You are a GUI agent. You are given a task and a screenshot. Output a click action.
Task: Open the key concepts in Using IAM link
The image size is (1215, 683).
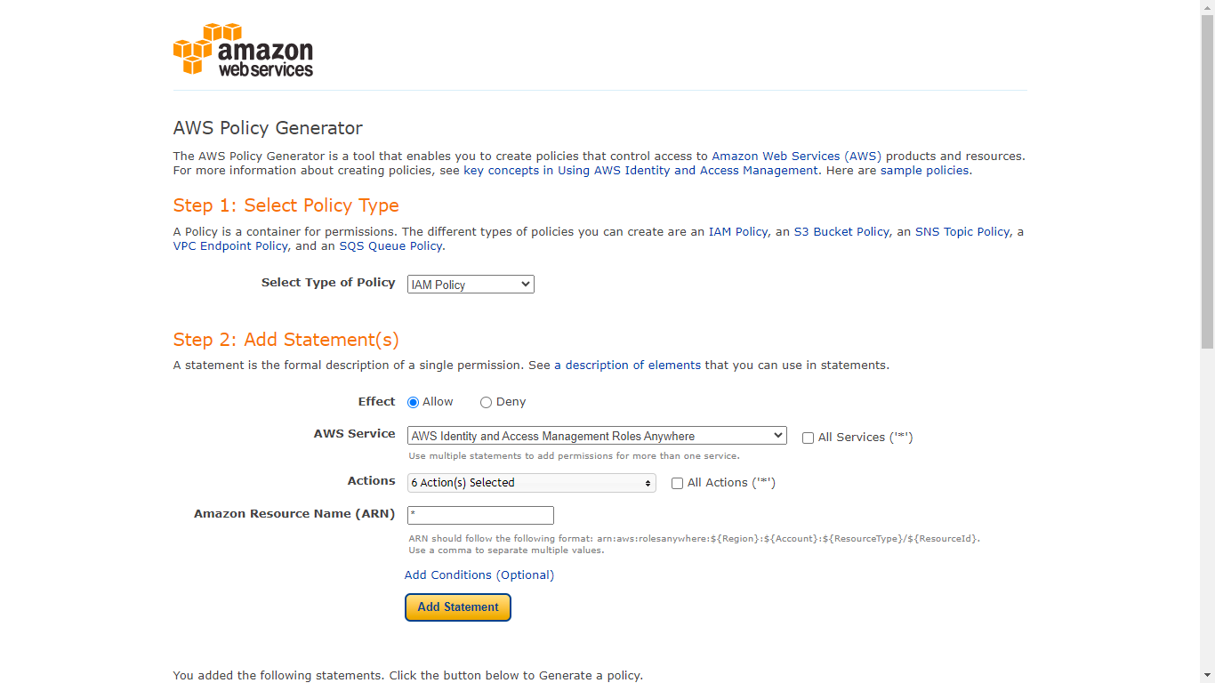tap(640, 170)
